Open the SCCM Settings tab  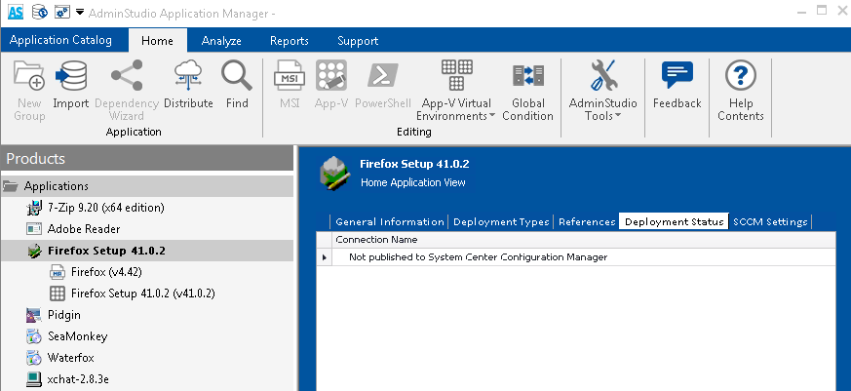click(770, 222)
